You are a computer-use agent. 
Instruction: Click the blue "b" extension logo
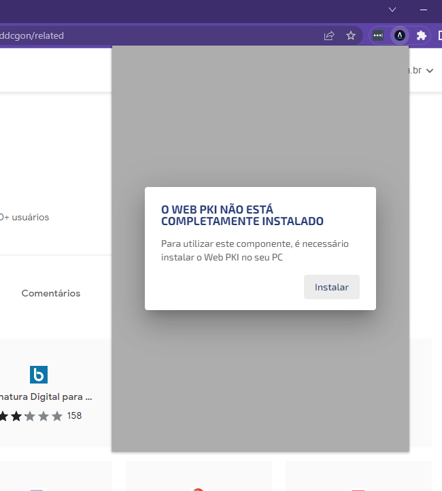[39, 375]
